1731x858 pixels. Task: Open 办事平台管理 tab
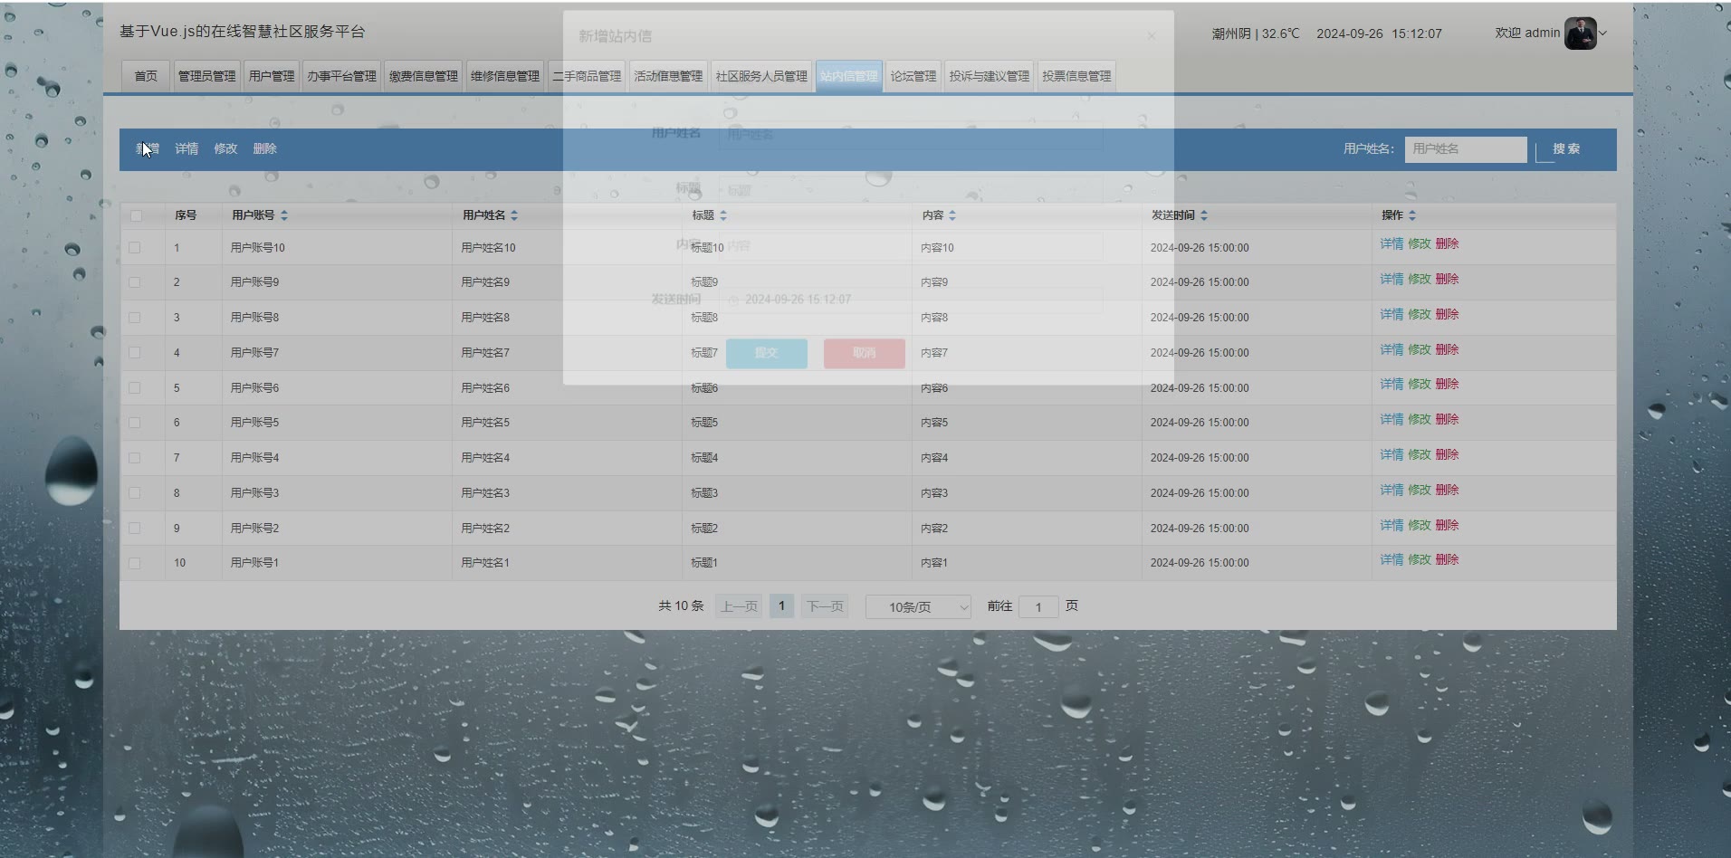coord(341,76)
